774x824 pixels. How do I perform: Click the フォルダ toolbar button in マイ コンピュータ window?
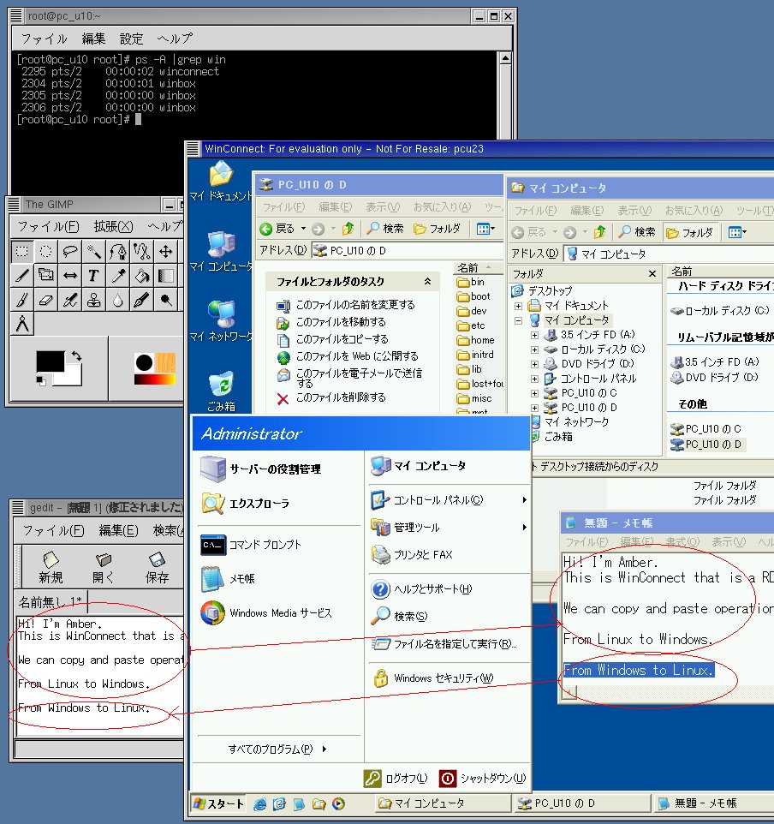tap(689, 232)
